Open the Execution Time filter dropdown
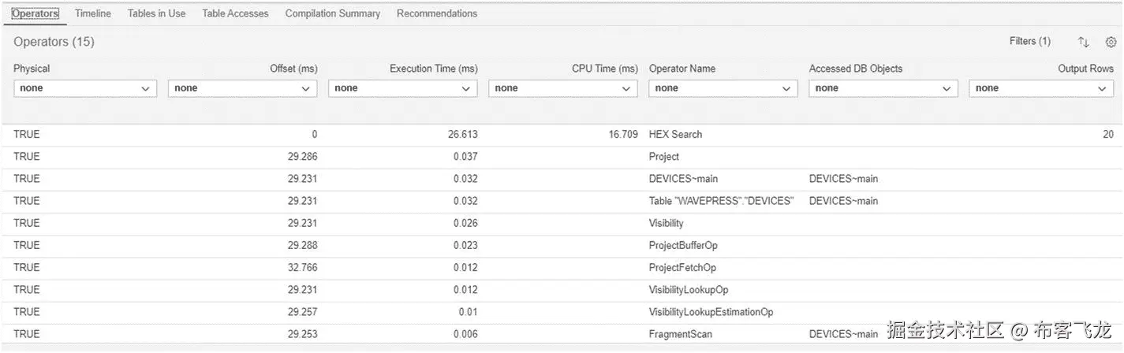 [402, 88]
